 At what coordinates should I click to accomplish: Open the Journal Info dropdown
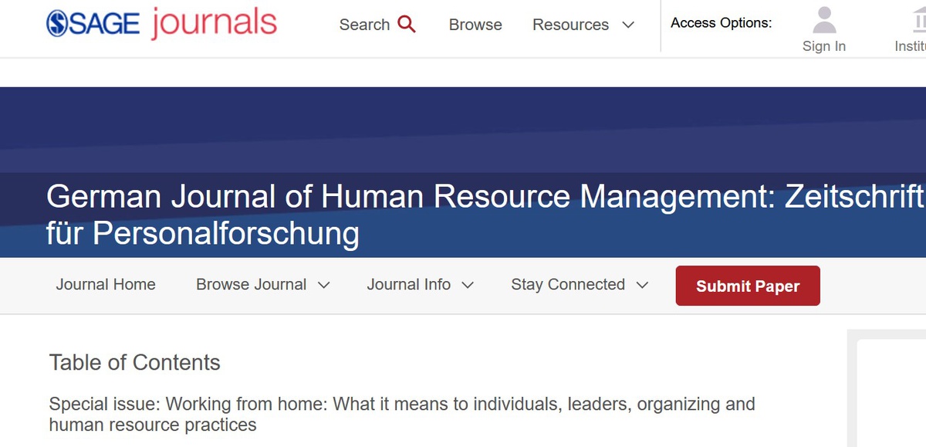(x=421, y=285)
